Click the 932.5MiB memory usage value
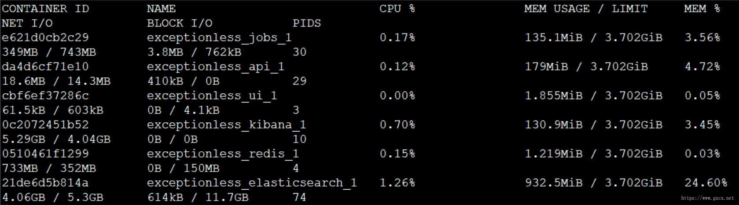Screen dimensions: 739x205 click(x=554, y=183)
